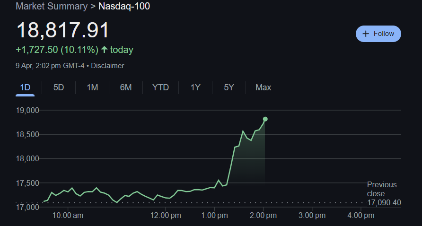Select the 1D range tab
The image size is (422, 226).
pos(25,87)
